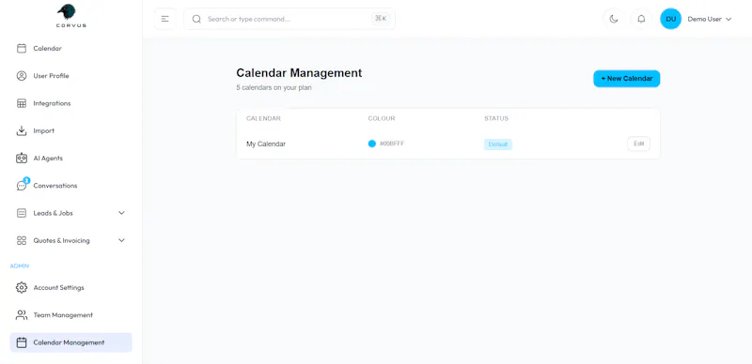This screenshot has height=364, width=752.
Task: Click the Corvus raven logo
Action: click(x=71, y=15)
